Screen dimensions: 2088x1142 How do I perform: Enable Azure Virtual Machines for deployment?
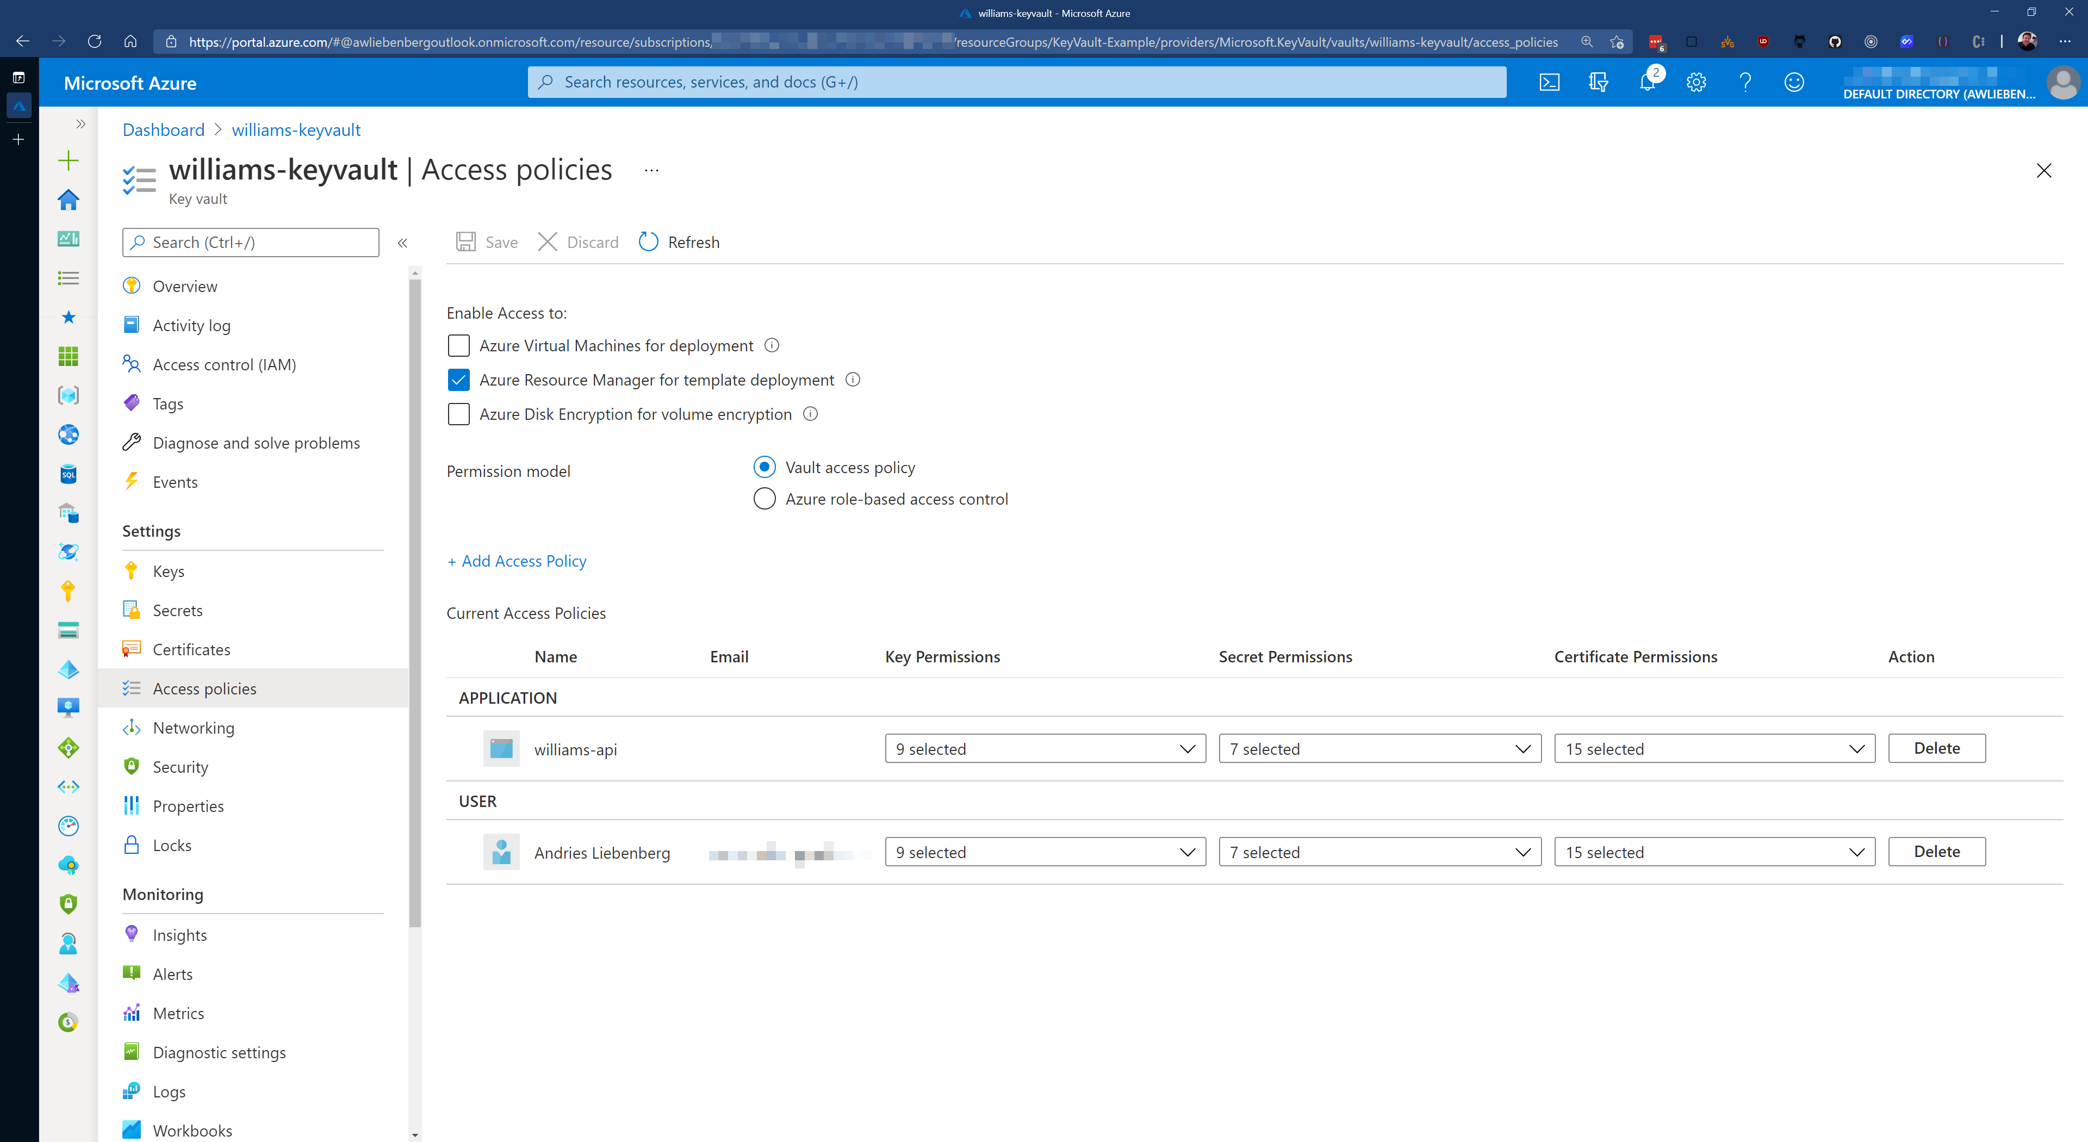point(459,346)
